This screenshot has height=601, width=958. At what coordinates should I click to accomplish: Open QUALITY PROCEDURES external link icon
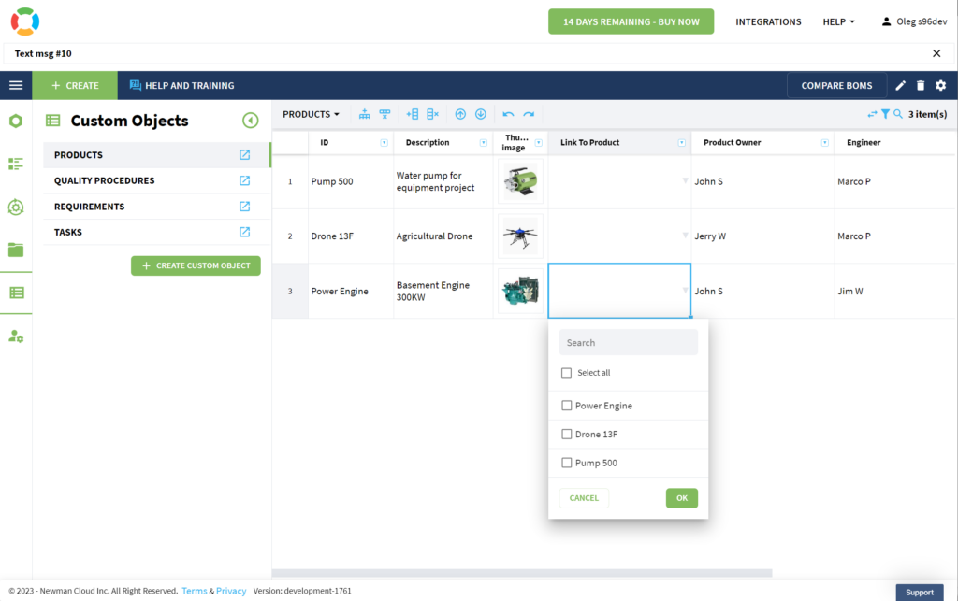(244, 180)
